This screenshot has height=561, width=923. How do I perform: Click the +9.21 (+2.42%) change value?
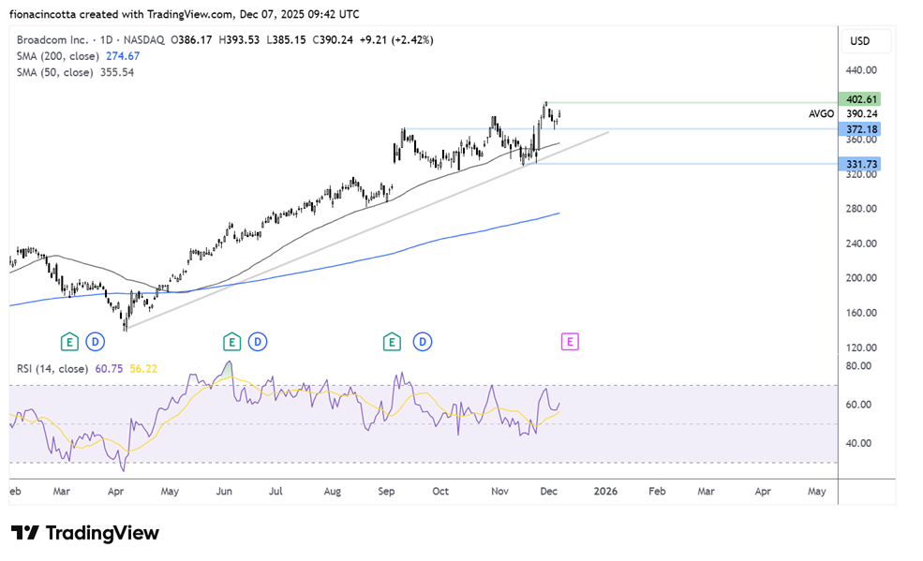click(396, 40)
